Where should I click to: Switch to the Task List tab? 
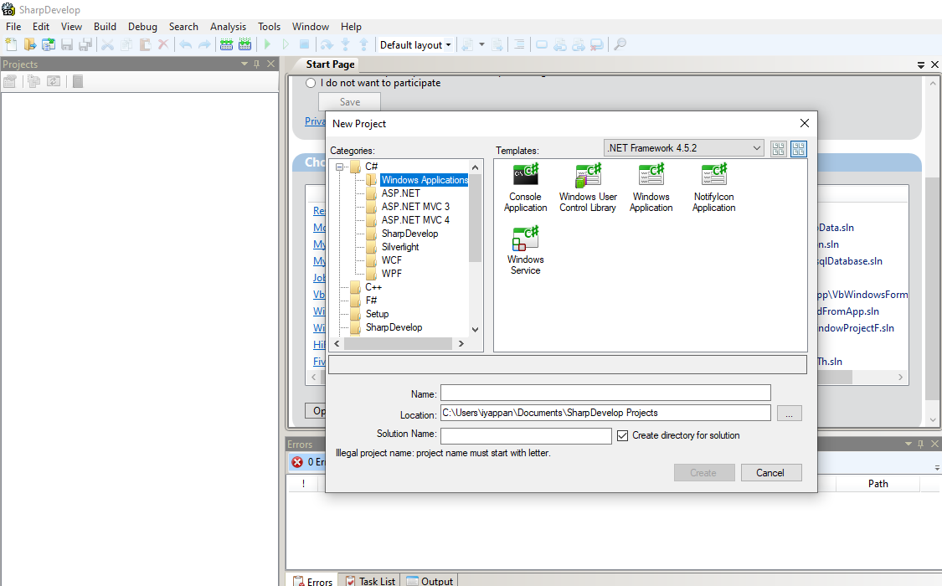[370, 581]
